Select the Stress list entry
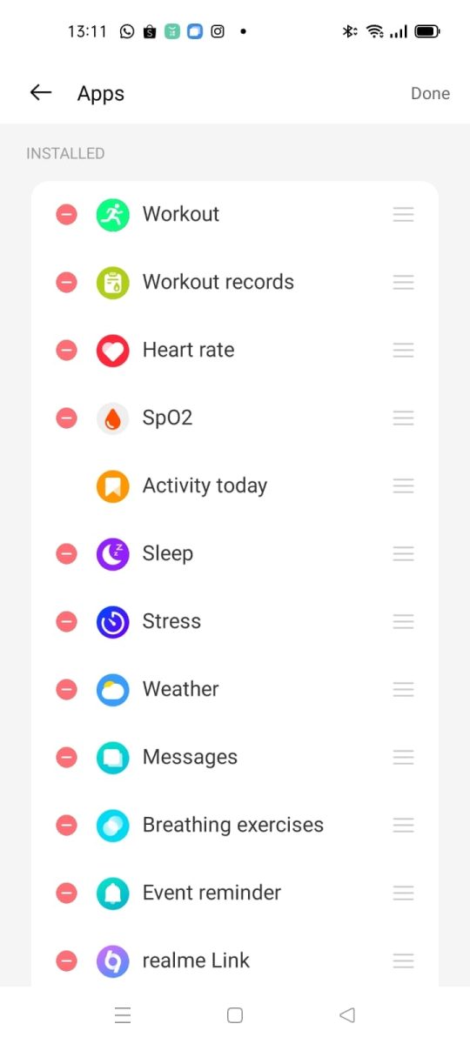The height and width of the screenshot is (1044, 470). [235, 621]
